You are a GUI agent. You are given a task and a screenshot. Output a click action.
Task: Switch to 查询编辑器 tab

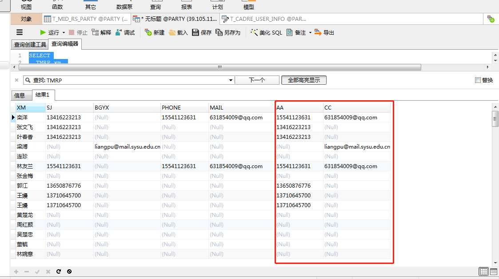coord(65,44)
